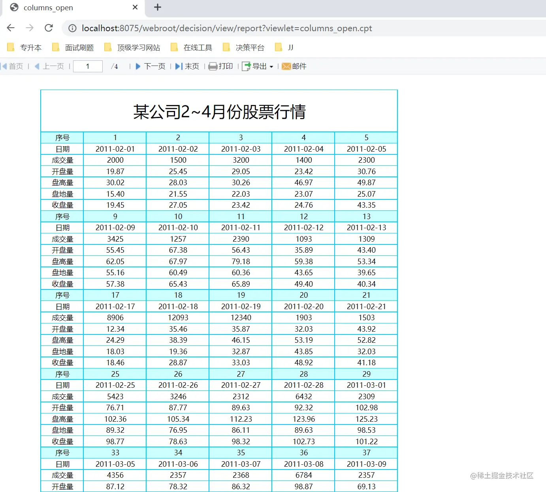Click volume cell 6784
The width and height of the screenshot is (546, 492).
[303, 475]
